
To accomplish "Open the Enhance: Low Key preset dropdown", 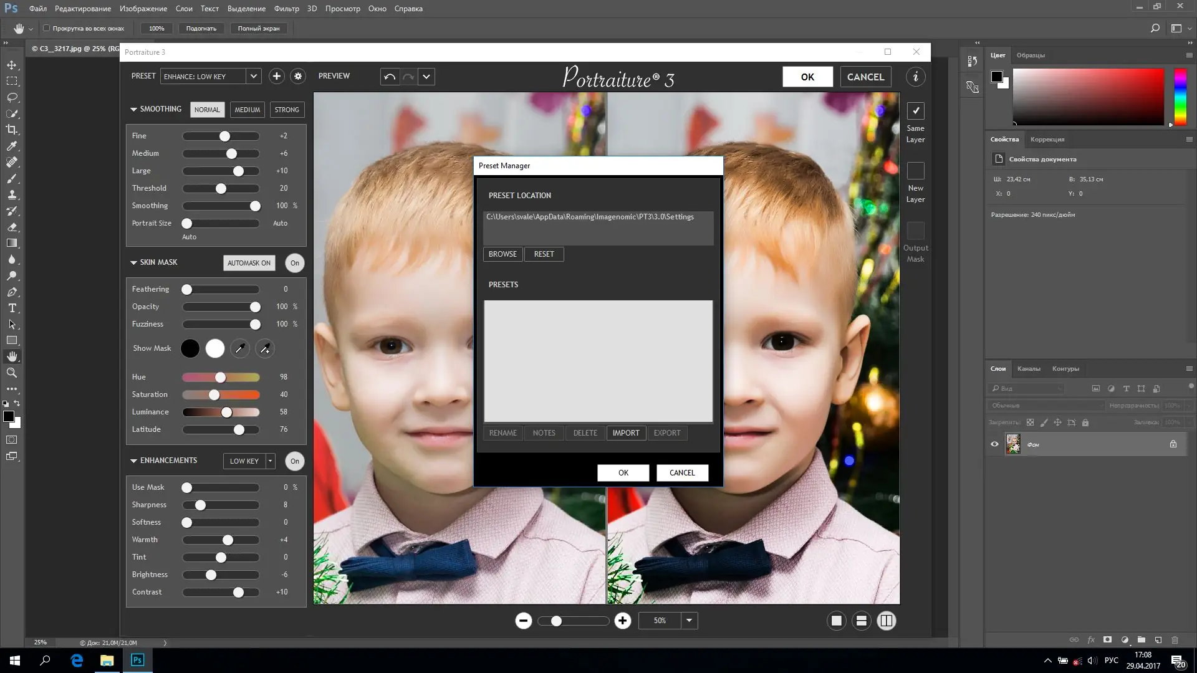I will coord(254,76).
